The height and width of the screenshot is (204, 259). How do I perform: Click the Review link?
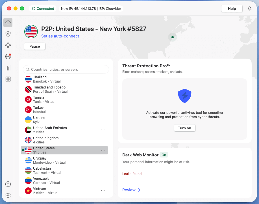click(x=129, y=190)
